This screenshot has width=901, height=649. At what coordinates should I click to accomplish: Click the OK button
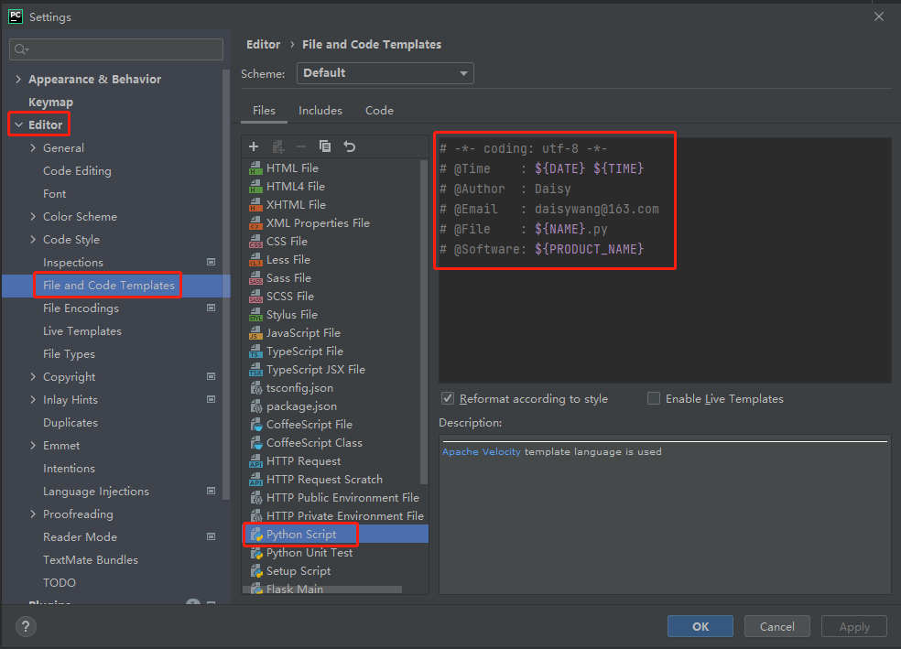pos(700,627)
